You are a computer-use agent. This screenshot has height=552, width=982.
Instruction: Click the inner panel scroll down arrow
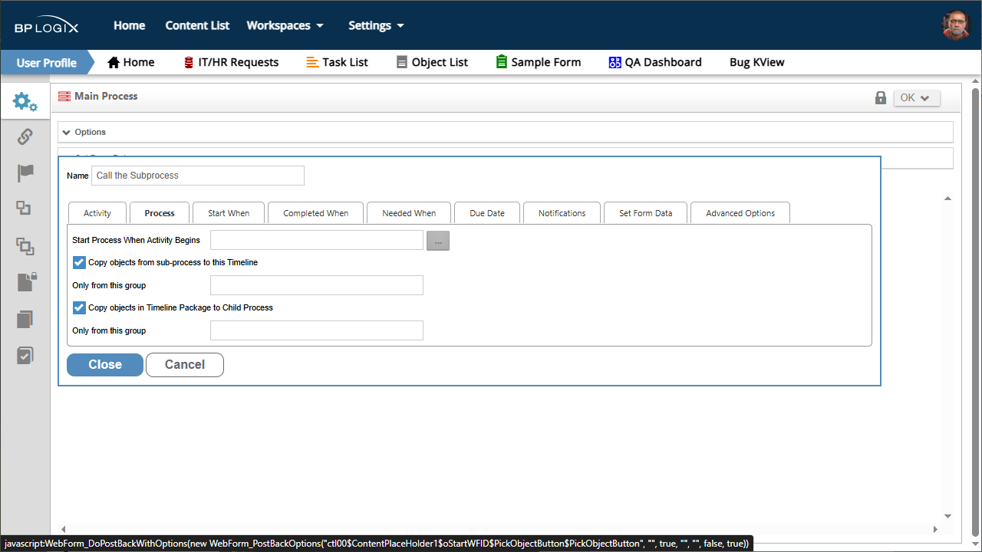coord(947,516)
